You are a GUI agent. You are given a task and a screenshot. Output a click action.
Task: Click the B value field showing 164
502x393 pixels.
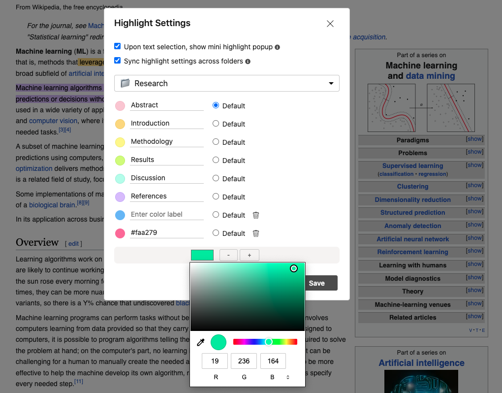(273, 361)
